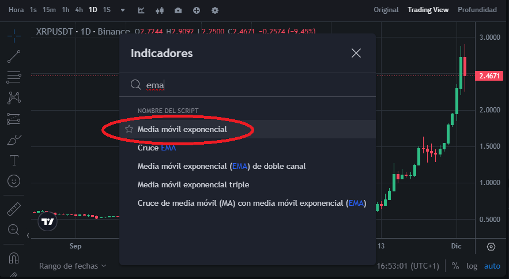The height and width of the screenshot is (279, 509).
Task: Favorite Media móvil exponencial with star
Action: point(129,129)
